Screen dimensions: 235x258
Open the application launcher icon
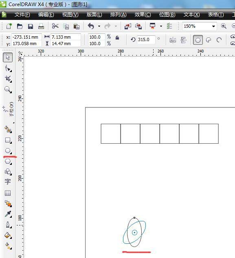(x=153, y=26)
